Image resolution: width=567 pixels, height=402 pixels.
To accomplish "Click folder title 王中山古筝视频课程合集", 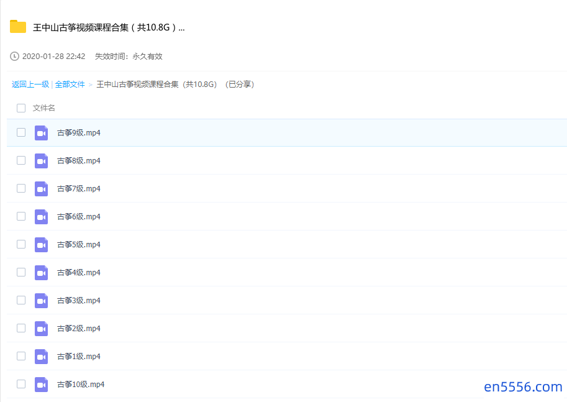I will (109, 27).
